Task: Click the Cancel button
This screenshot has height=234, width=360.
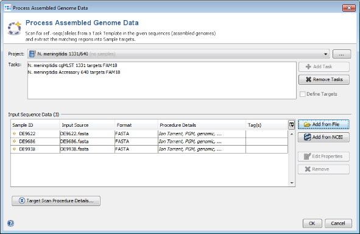Action: 338,223
